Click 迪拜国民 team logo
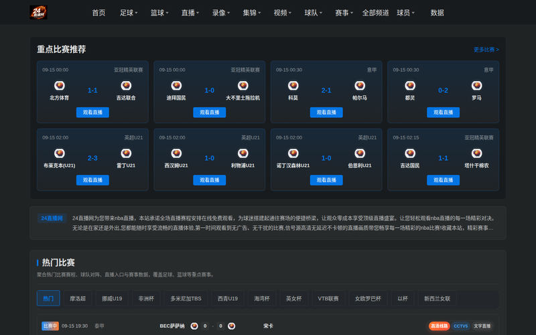 click(176, 86)
